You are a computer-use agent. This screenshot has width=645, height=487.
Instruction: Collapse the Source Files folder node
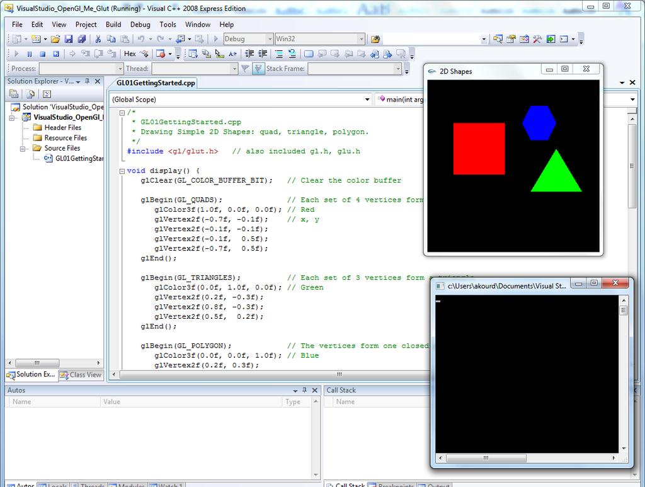click(x=23, y=149)
